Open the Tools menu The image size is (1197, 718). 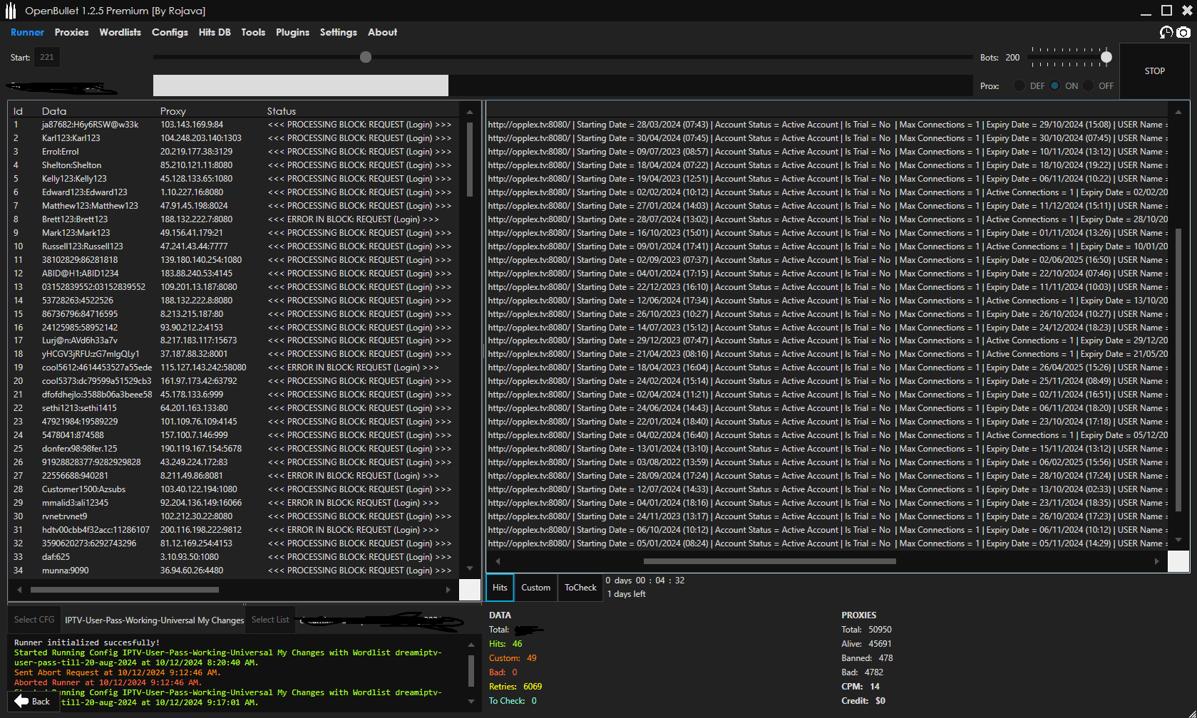pyautogui.click(x=253, y=32)
